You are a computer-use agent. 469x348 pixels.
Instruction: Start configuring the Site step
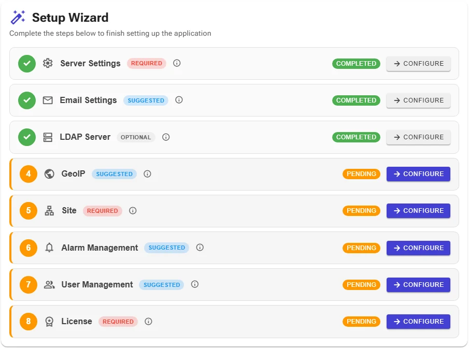coord(418,210)
